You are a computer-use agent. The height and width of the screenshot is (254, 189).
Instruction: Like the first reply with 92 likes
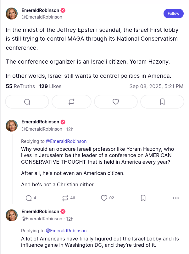point(104,198)
